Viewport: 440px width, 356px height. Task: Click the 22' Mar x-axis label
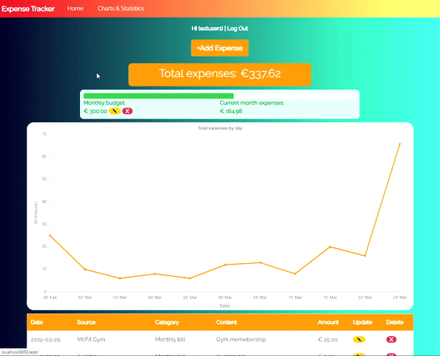click(364, 297)
